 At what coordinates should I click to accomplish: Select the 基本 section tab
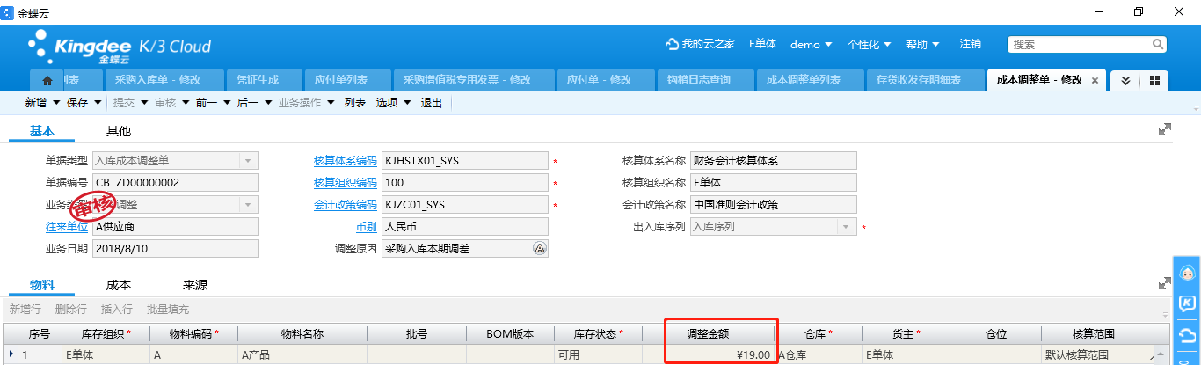pyautogui.click(x=42, y=131)
